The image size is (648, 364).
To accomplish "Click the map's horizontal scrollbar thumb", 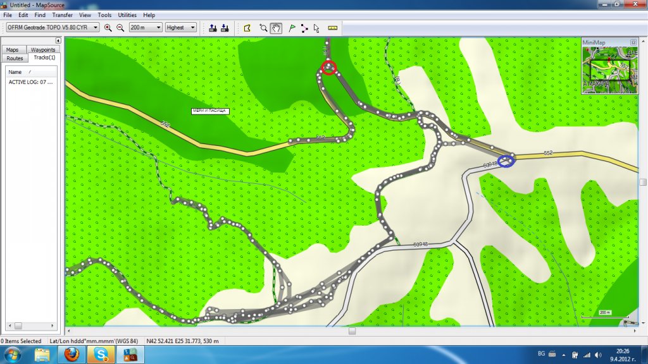I will (x=352, y=331).
